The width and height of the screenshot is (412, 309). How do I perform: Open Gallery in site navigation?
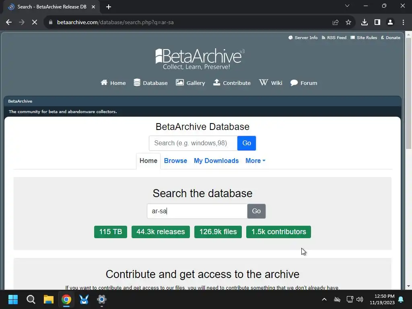click(x=190, y=83)
